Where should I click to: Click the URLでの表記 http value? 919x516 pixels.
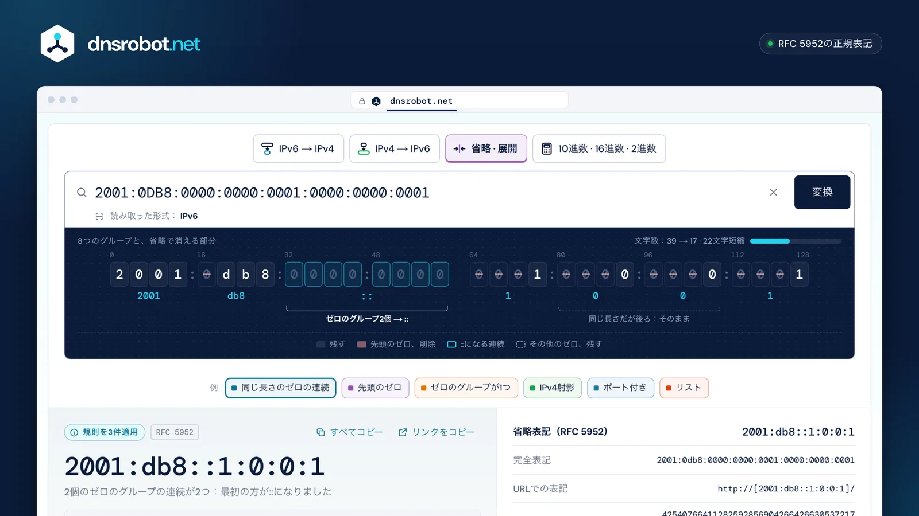click(786, 488)
